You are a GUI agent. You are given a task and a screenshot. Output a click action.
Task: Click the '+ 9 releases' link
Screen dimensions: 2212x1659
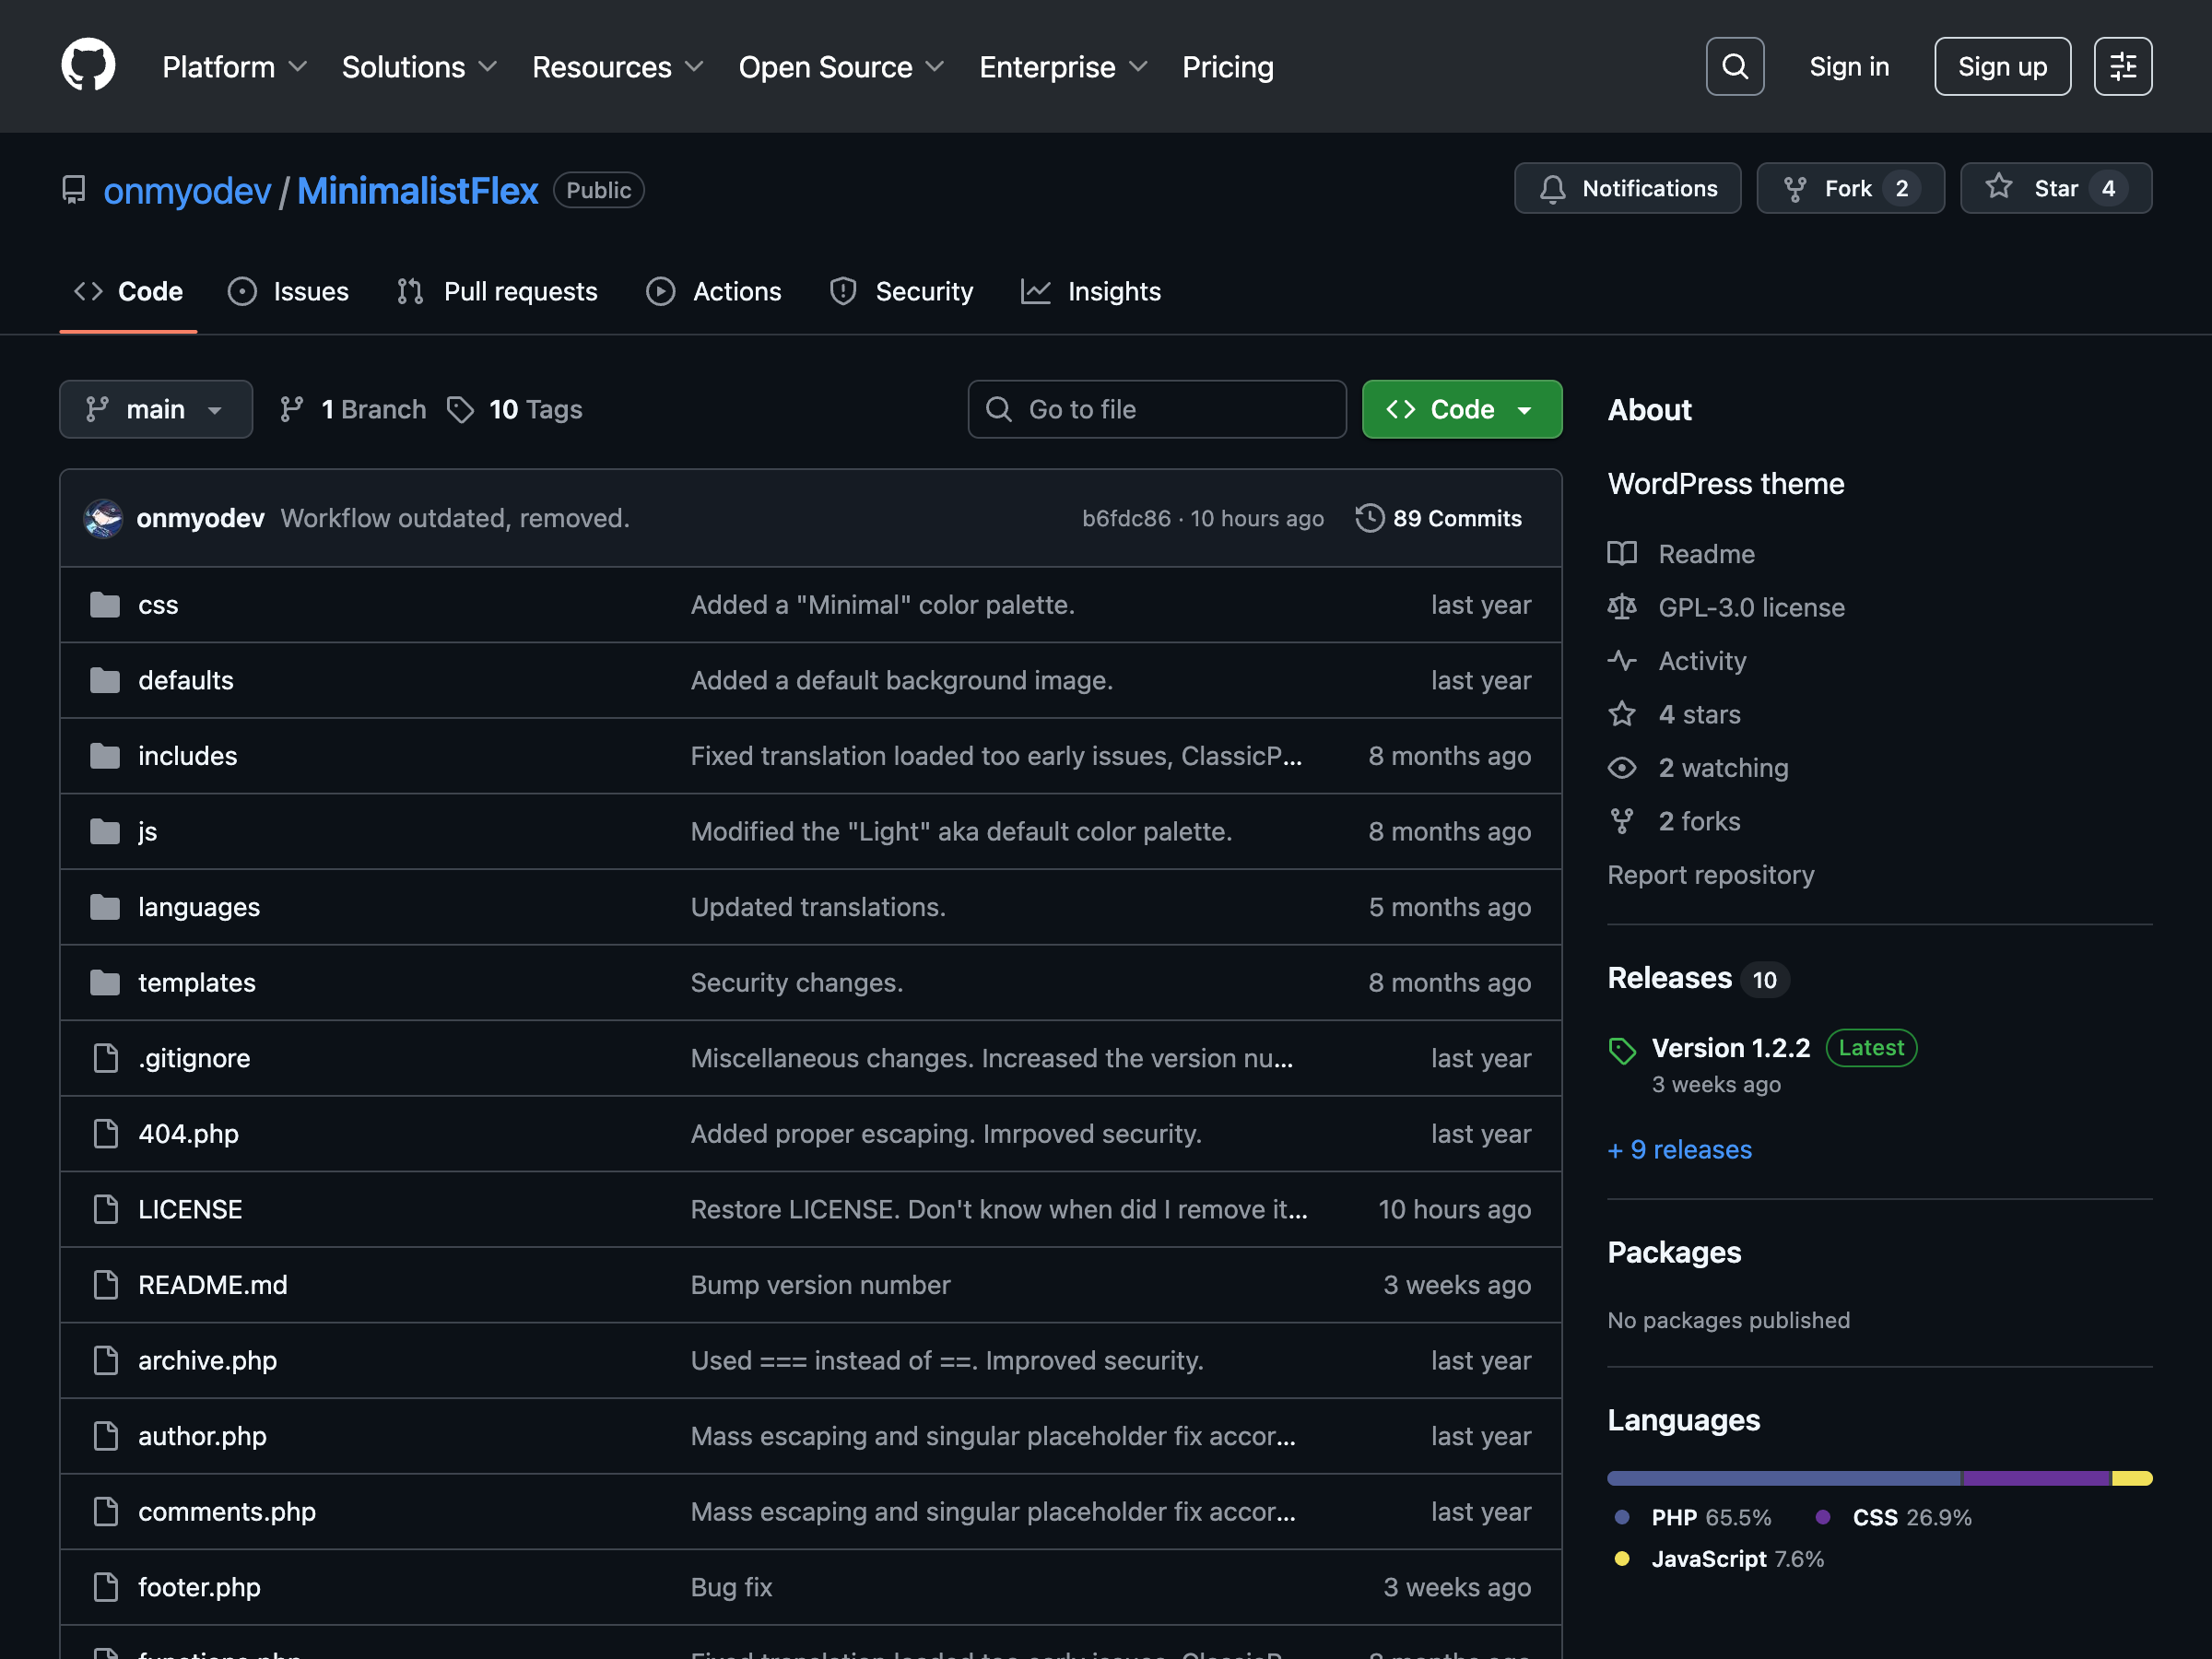point(1679,1149)
